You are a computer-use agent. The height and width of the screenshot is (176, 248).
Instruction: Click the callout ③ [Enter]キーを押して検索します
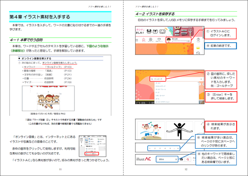(221, 97)
